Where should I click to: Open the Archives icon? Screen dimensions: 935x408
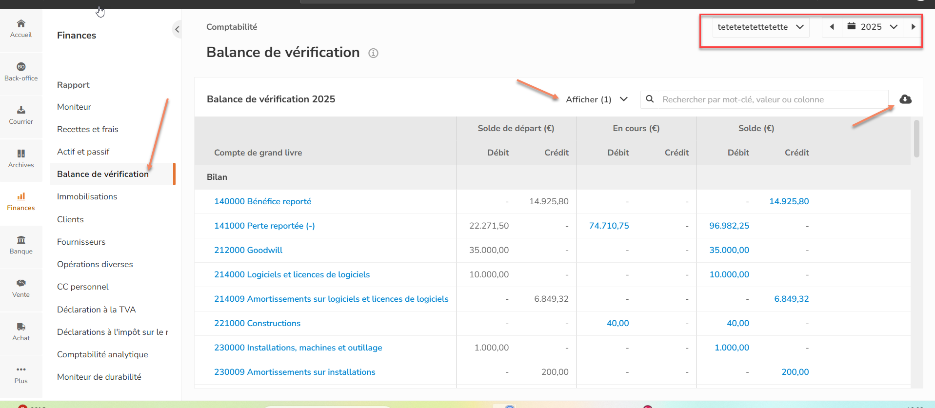coord(21,154)
